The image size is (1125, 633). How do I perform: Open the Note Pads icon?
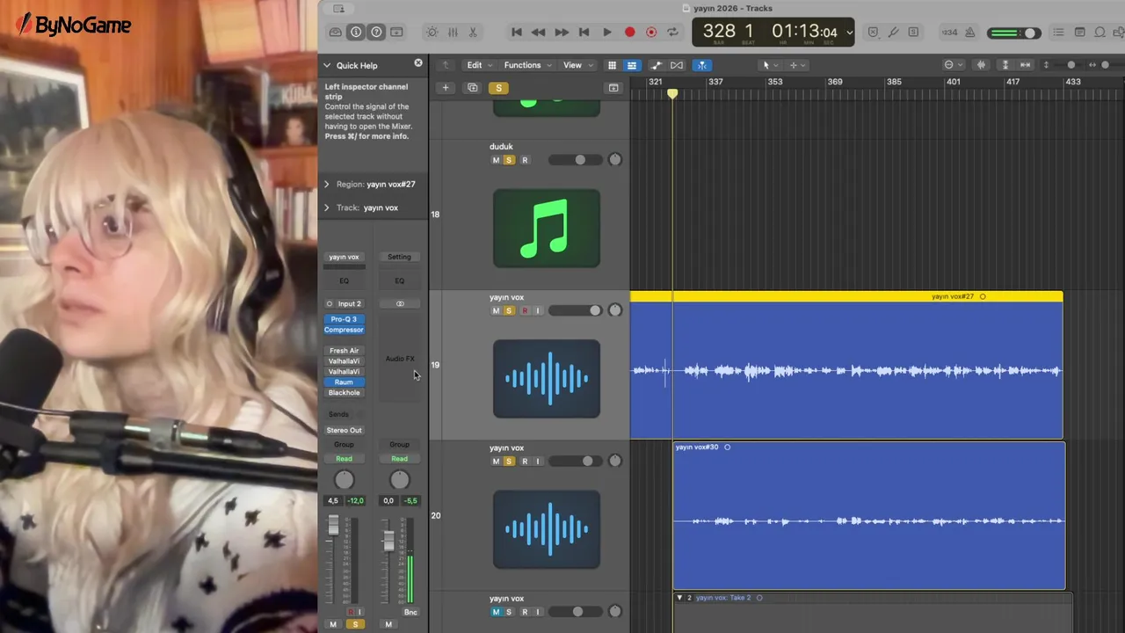(x=1079, y=33)
